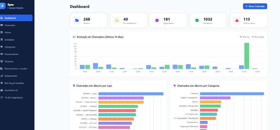
Task: Click the Dashboard page heading
Action: (80, 7)
